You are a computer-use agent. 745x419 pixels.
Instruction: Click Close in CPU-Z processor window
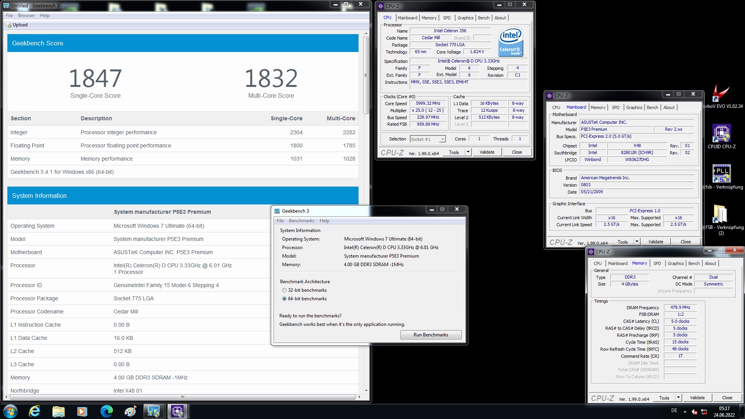coord(516,152)
